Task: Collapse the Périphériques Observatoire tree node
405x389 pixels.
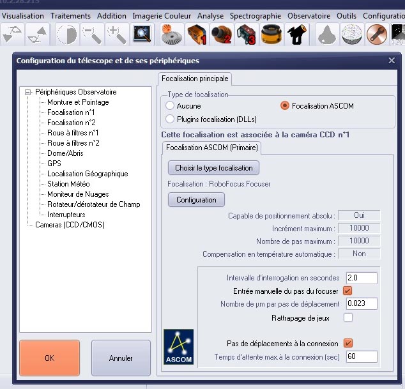Action: (27, 92)
